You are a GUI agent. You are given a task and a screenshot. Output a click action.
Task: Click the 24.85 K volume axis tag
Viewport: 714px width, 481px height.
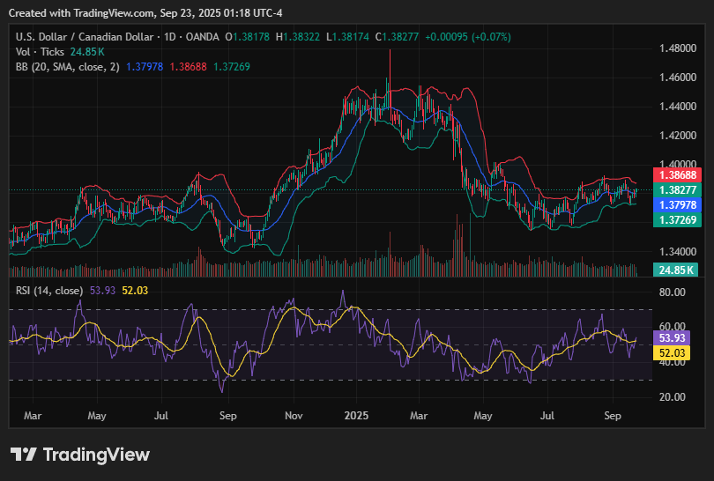(x=675, y=270)
